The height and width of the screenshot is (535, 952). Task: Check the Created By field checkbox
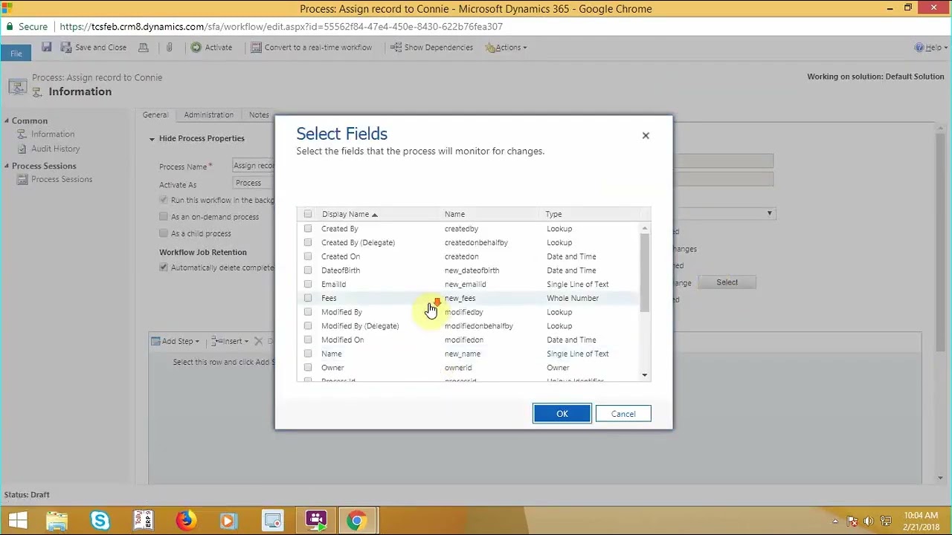(x=308, y=228)
